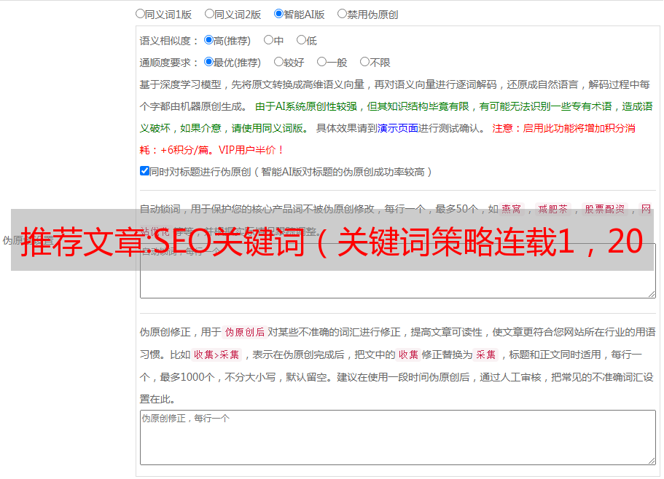This screenshot has width=664, height=479.
Task: Select the 同义词2版 radio option
Action: click(209, 14)
